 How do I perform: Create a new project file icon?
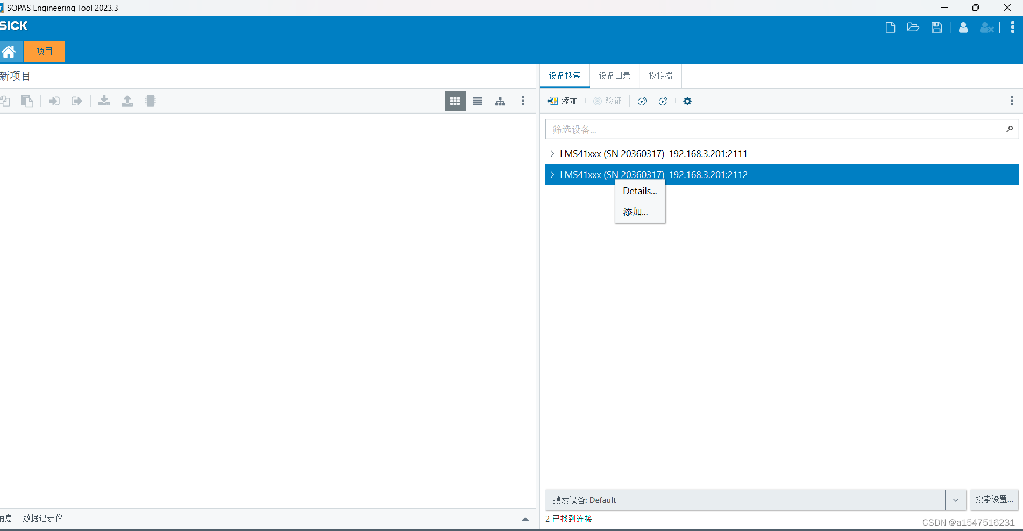tap(890, 27)
